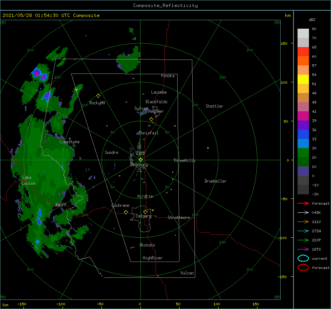Click the Vulcan town label
Viewport: 331px width, 309px height.
[x=187, y=273]
